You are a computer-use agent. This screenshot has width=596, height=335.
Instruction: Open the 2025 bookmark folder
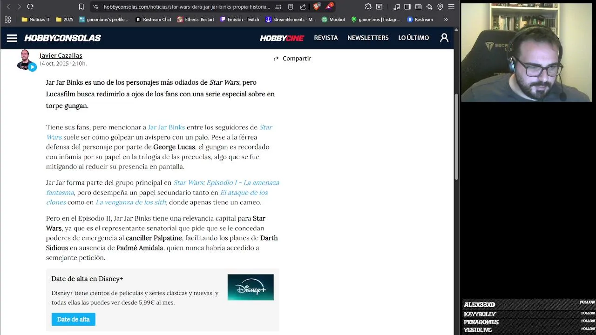pyautogui.click(x=64, y=20)
